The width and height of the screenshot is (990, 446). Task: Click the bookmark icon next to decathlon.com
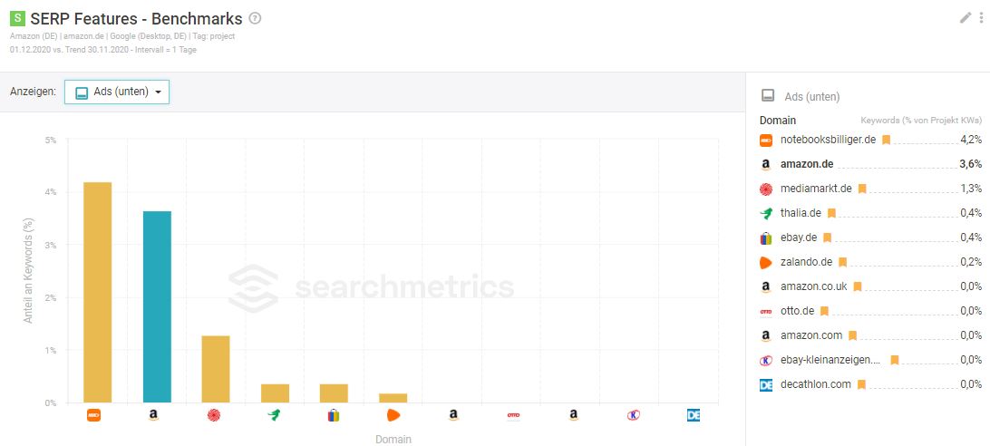pos(861,384)
